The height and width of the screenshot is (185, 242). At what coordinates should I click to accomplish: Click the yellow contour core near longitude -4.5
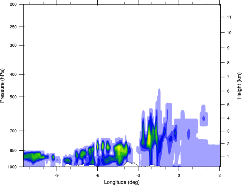(119, 148)
